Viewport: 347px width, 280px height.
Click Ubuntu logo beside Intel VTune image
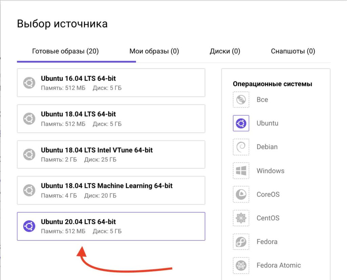point(29,154)
